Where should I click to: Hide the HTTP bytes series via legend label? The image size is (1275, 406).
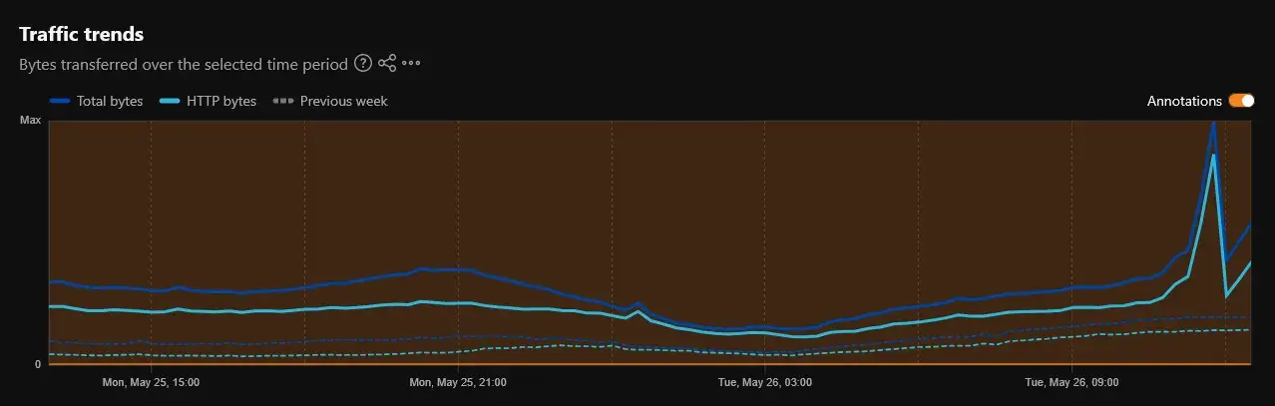coord(221,101)
